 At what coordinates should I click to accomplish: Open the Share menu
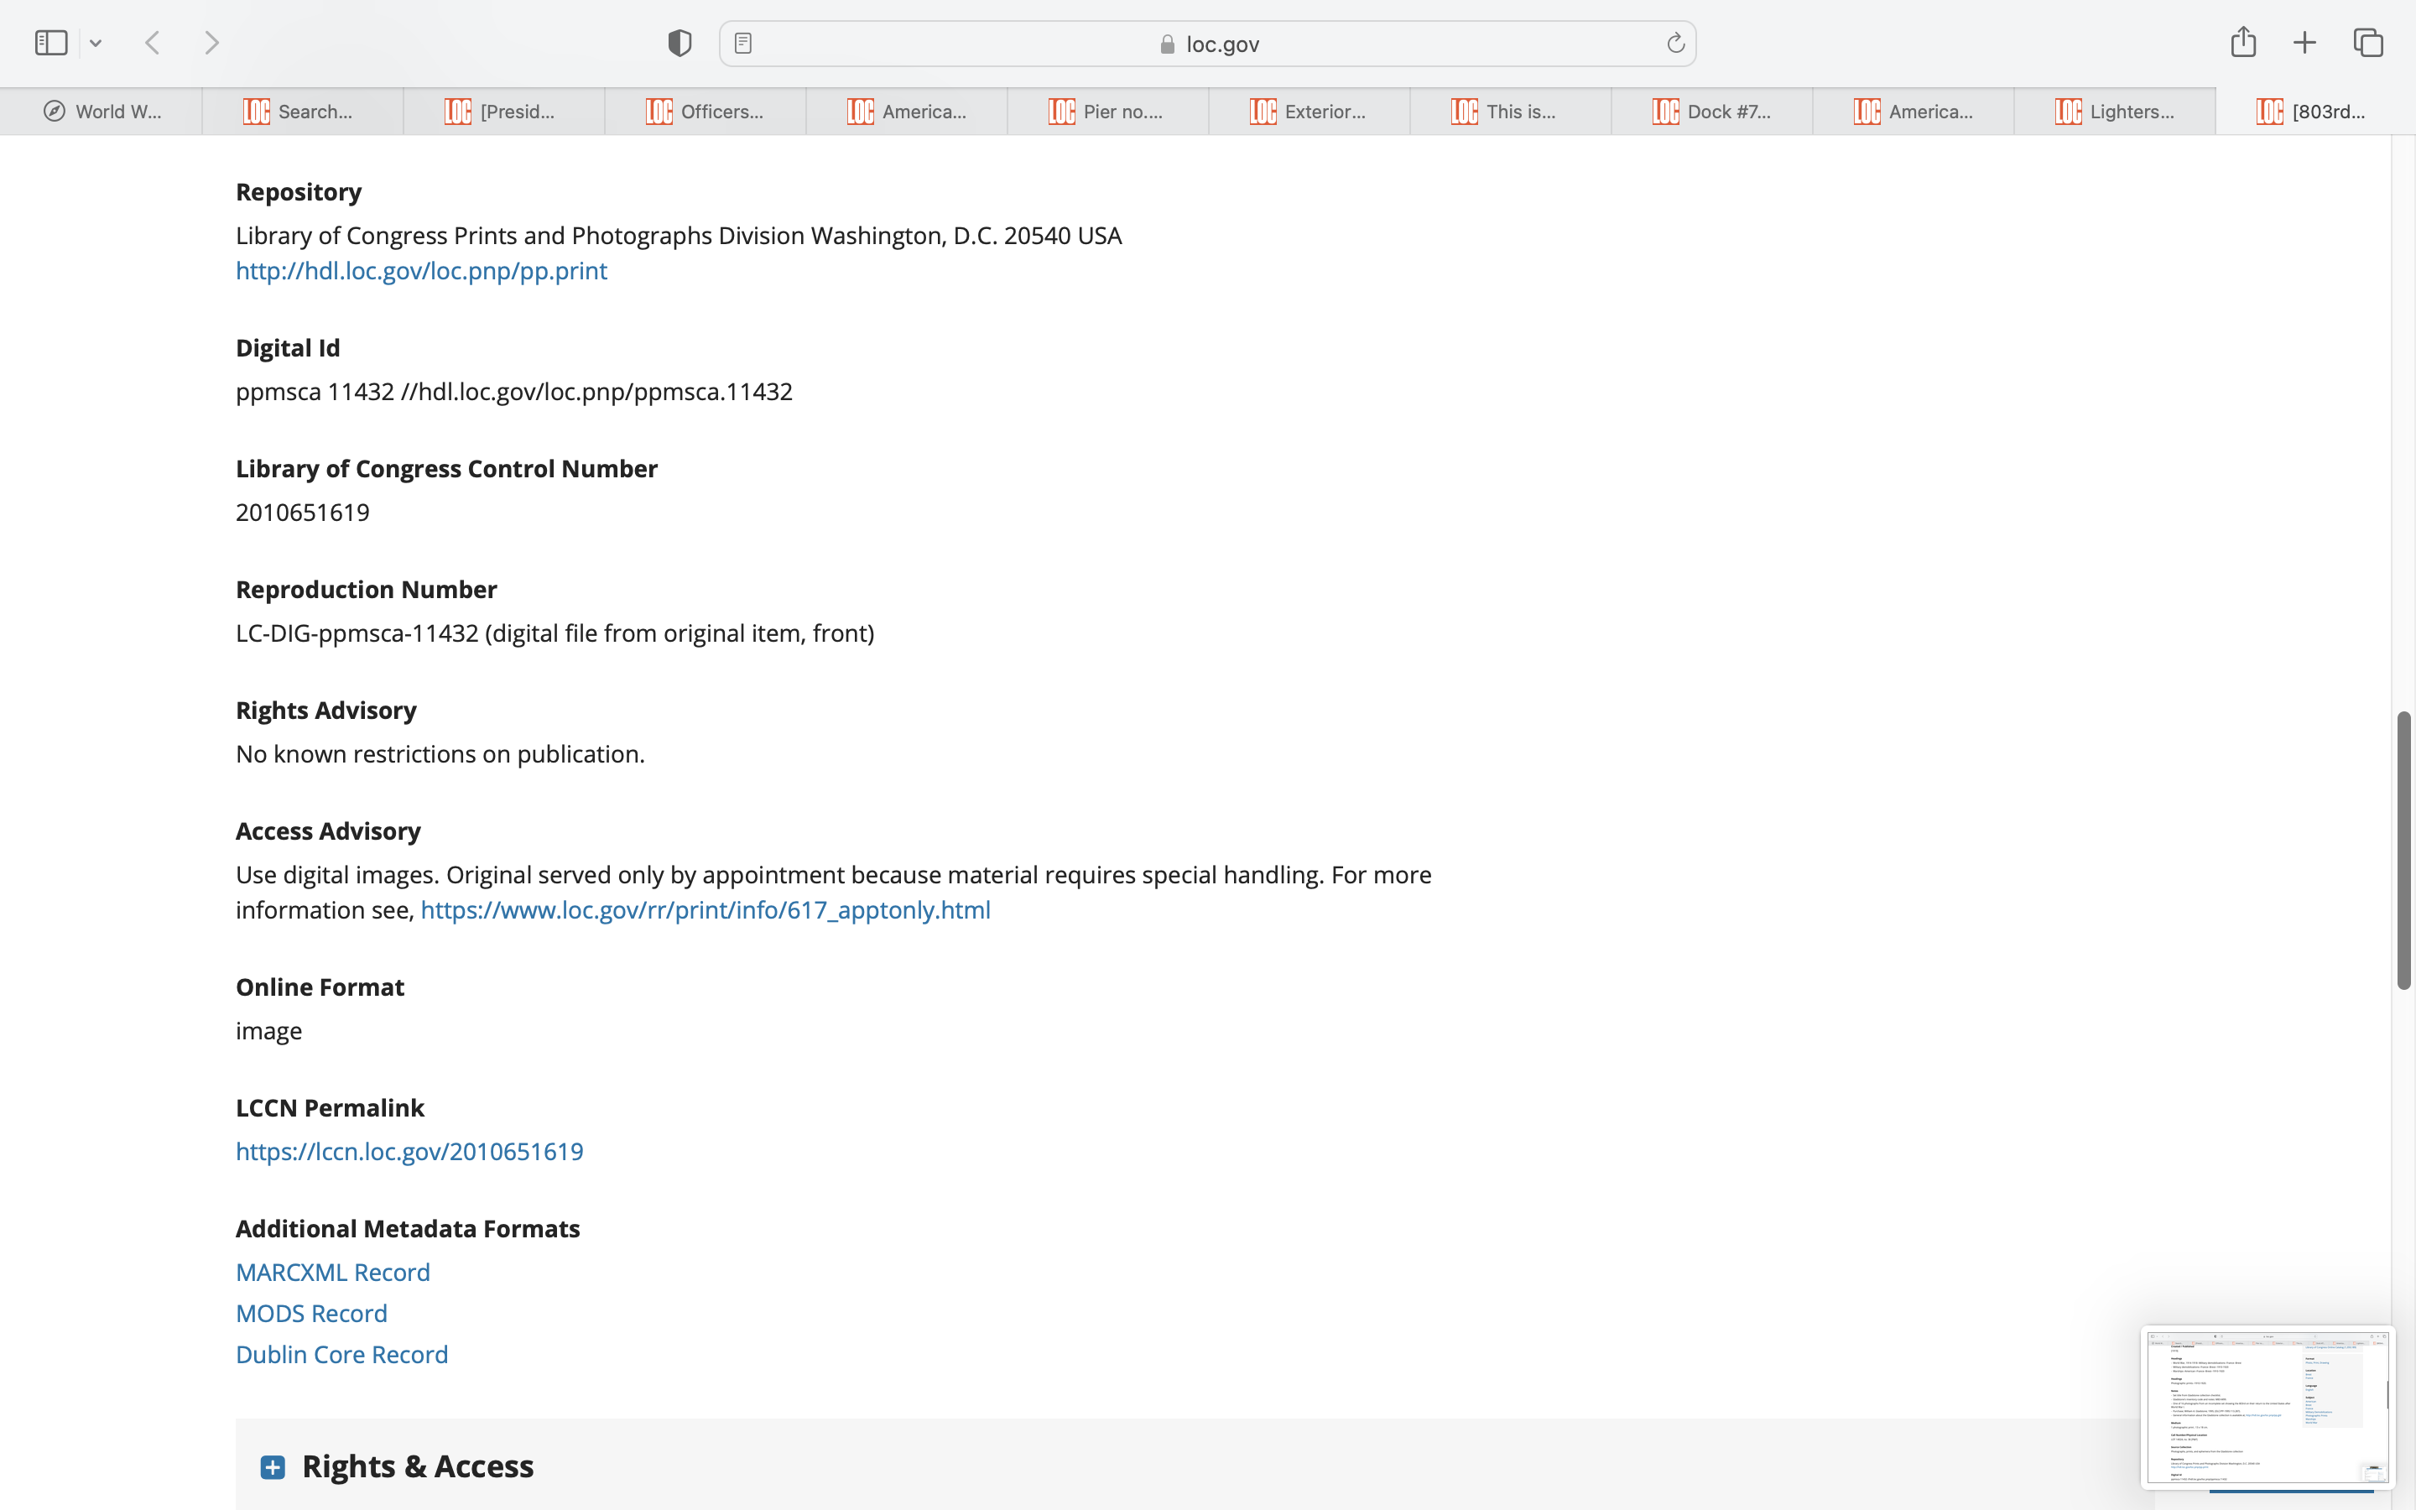click(2243, 42)
